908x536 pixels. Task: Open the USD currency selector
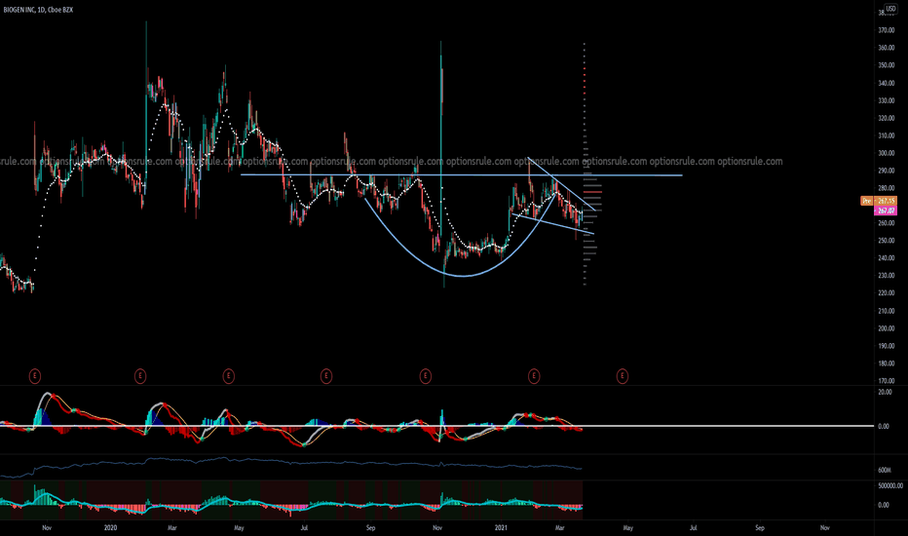(x=890, y=9)
